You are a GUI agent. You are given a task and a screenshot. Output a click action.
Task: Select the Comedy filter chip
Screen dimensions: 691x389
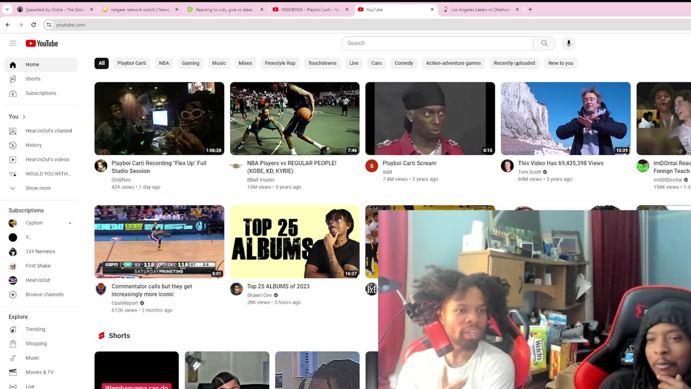404,63
